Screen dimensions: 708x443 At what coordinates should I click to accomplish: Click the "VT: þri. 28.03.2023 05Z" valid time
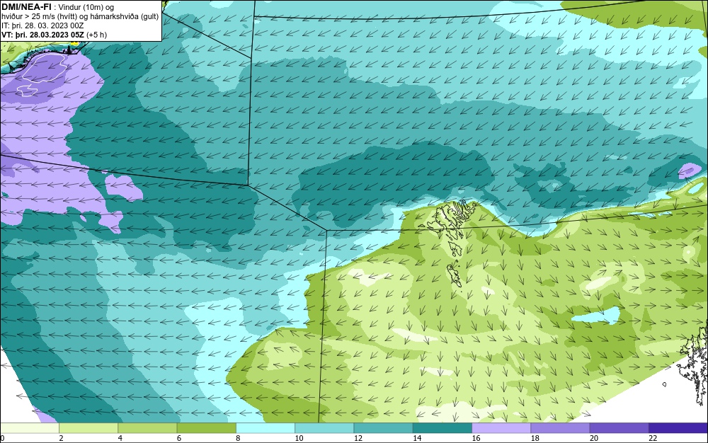tap(43, 35)
